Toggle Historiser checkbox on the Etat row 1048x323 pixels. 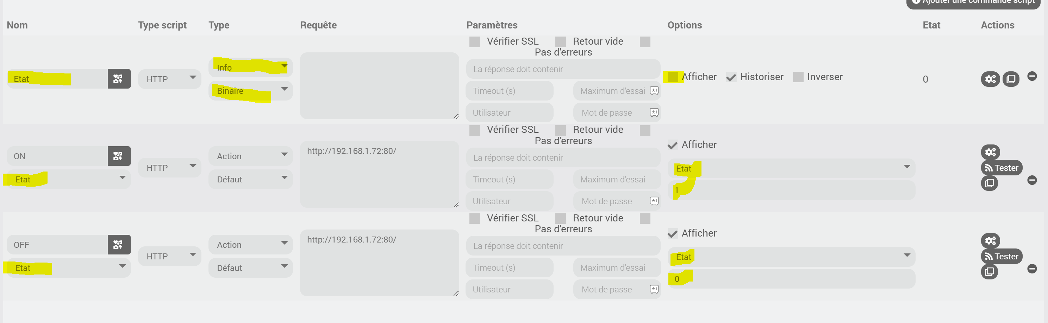[x=731, y=77]
